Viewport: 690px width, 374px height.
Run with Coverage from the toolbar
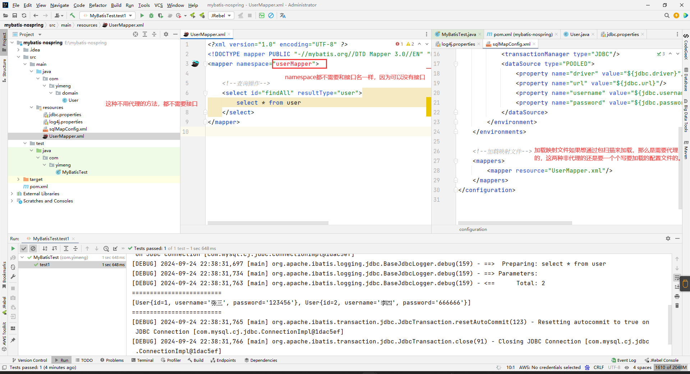pyautogui.click(x=161, y=15)
